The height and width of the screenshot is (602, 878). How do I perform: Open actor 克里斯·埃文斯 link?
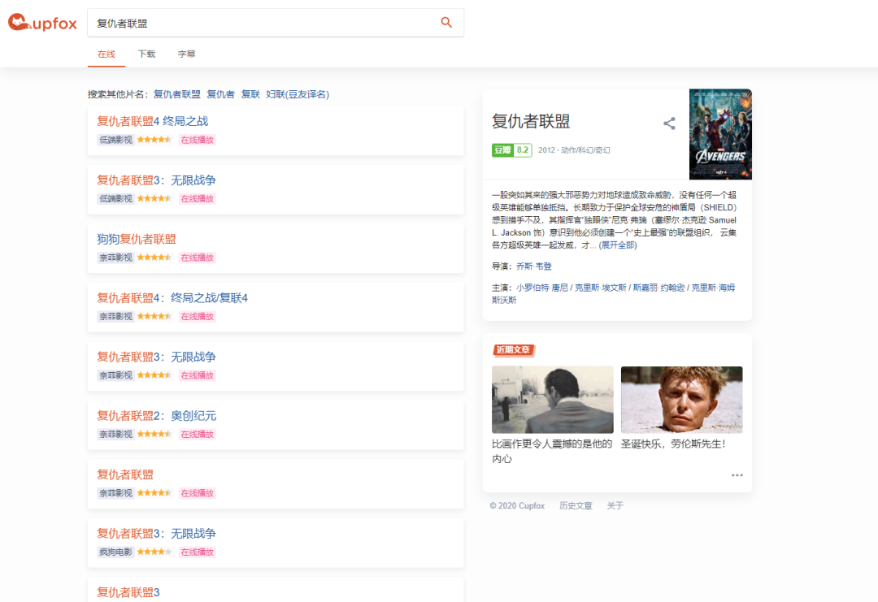pyautogui.click(x=600, y=288)
